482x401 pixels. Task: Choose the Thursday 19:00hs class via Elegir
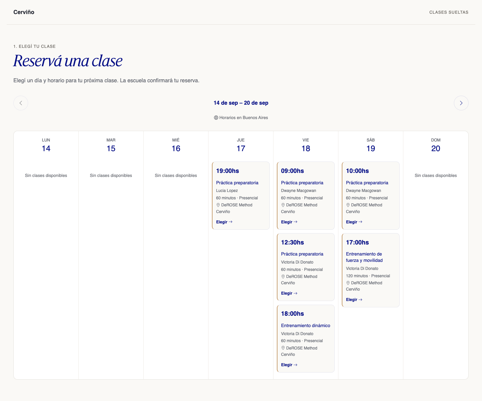click(x=224, y=222)
